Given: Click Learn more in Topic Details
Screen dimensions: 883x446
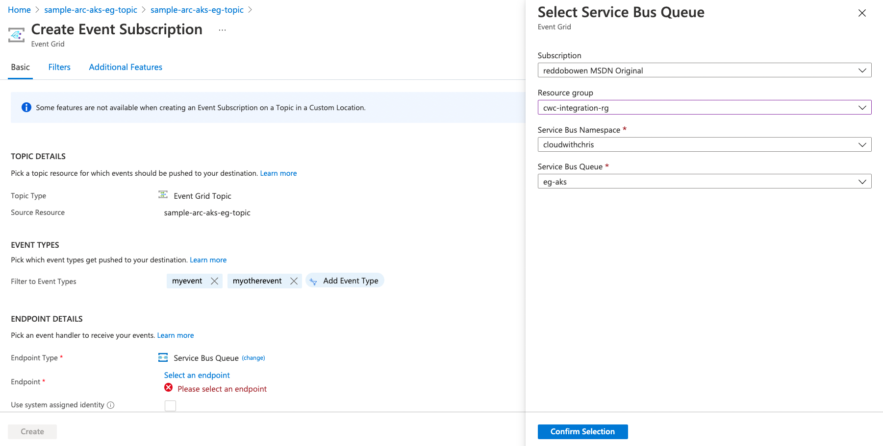Looking at the screenshot, I should (278, 173).
